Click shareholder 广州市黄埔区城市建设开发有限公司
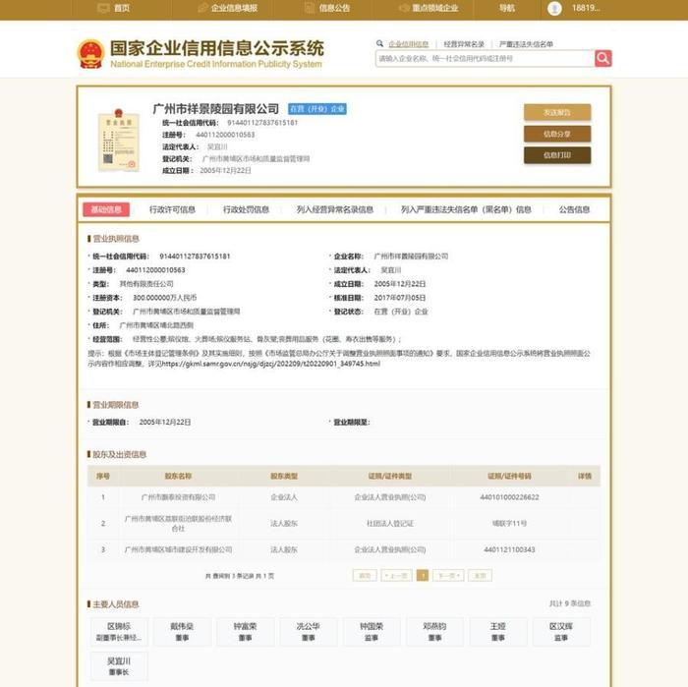Image resolution: width=688 pixels, height=687 pixels. [178, 549]
